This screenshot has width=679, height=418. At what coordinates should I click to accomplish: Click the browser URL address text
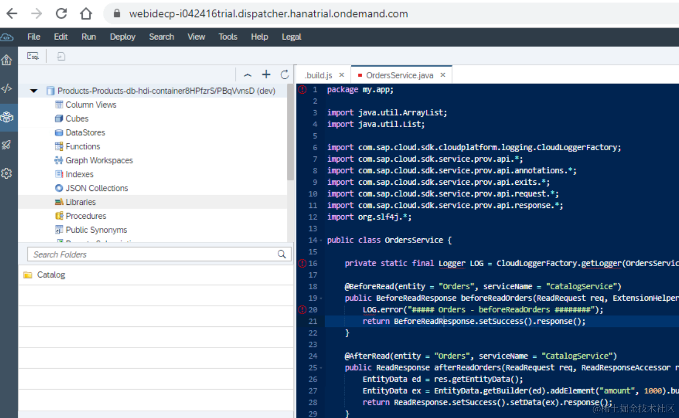[268, 14]
